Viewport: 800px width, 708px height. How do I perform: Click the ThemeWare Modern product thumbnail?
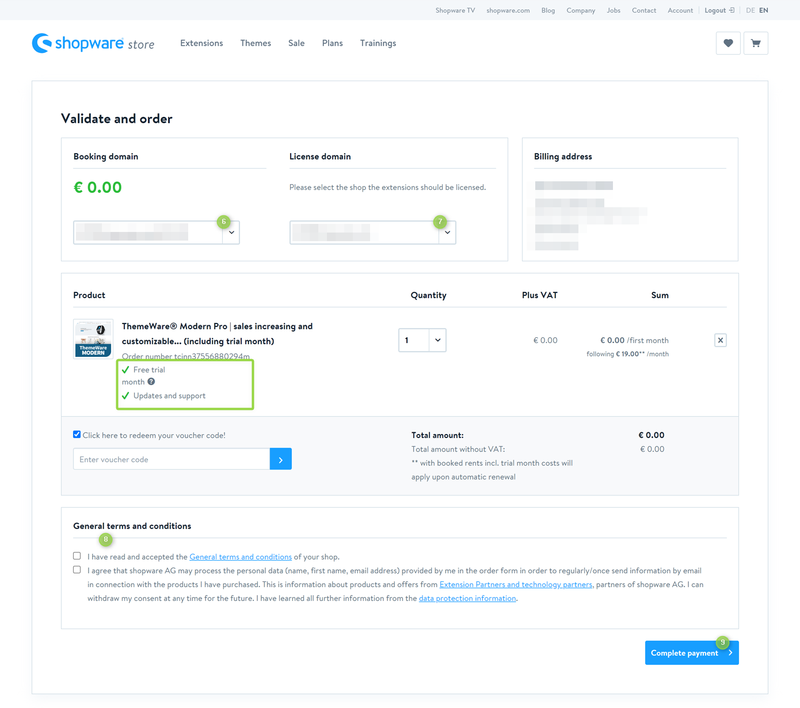point(93,339)
